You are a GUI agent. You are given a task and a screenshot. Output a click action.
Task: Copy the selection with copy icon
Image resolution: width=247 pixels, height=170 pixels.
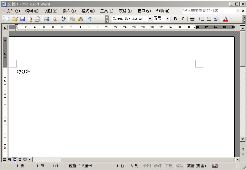coord(73,19)
